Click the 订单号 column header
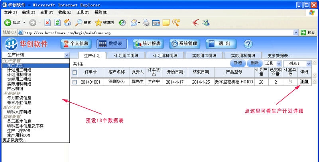This screenshot has width=319, height=162. 91,72
